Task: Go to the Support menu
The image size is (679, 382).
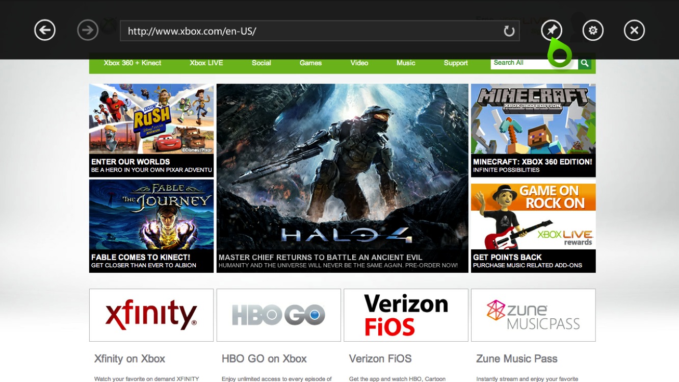Action: tap(456, 63)
